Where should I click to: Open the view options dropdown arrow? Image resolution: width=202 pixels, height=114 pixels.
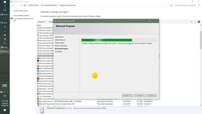coord(195,22)
